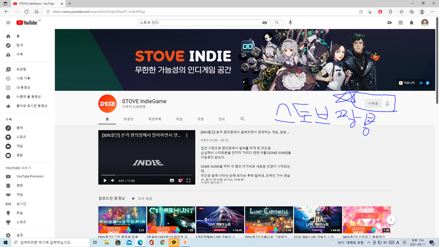Open the three-dot menu on the featured video
The image size is (439, 247).
click(x=187, y=135)
